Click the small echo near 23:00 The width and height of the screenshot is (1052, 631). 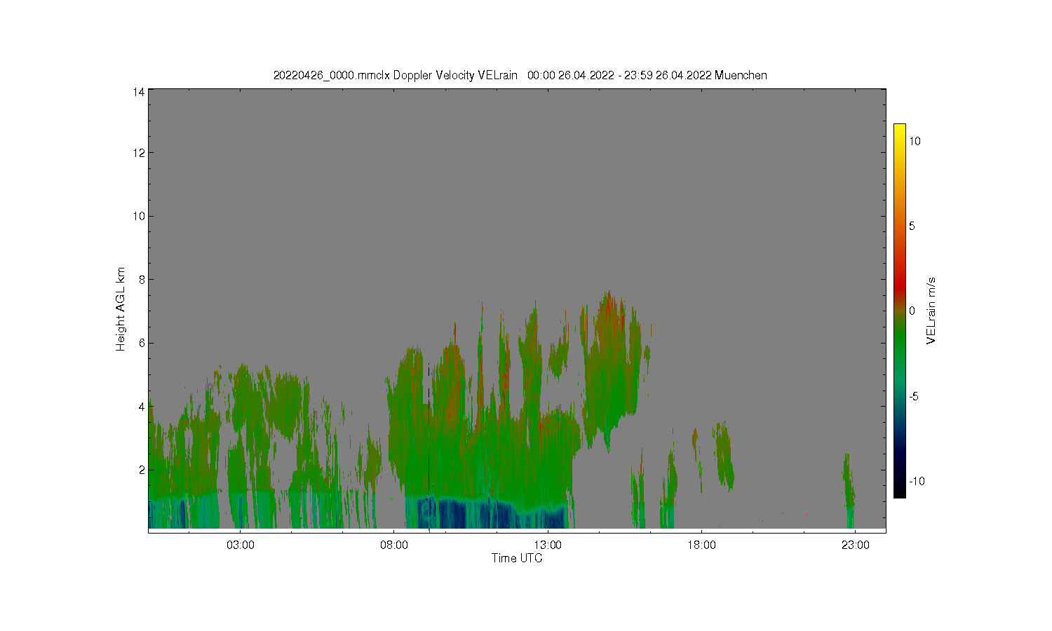pyautogui.click(x=849, y=491)
